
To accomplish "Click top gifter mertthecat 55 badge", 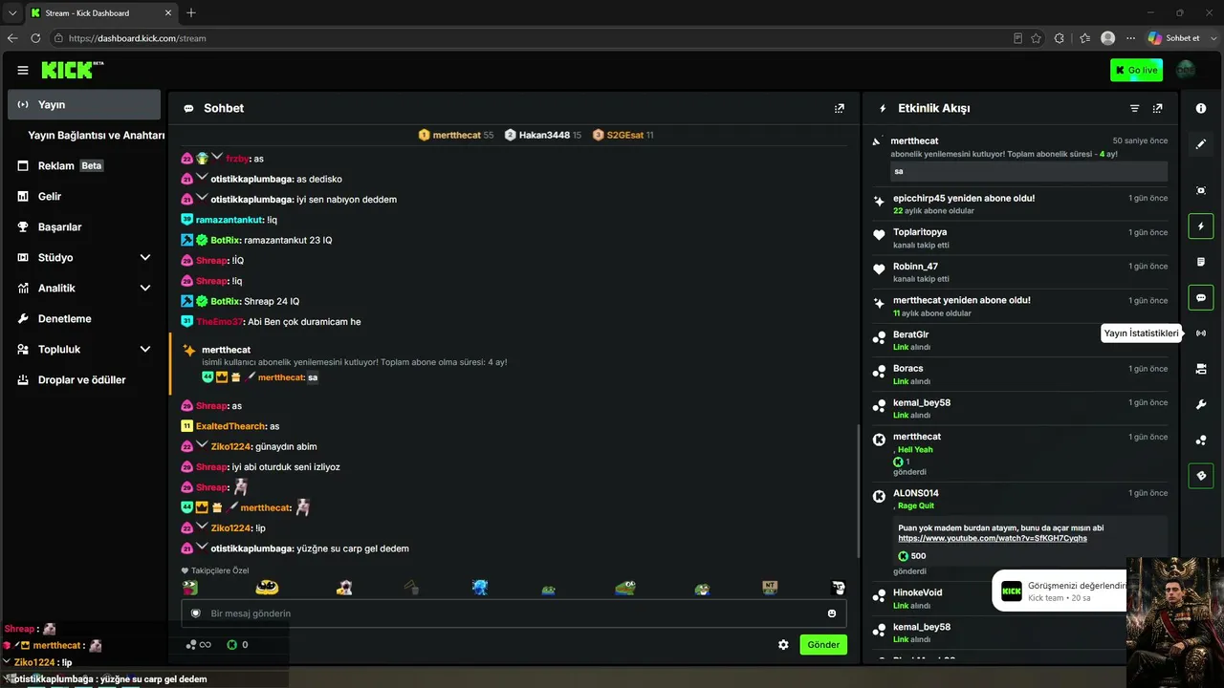I will pos(456,135).
